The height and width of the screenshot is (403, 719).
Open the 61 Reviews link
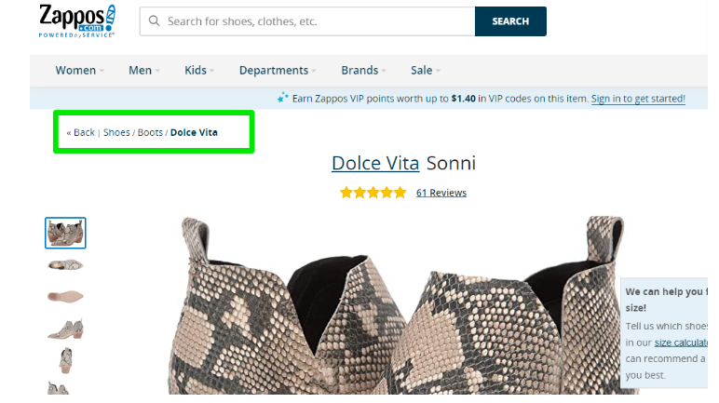point(441,193)
